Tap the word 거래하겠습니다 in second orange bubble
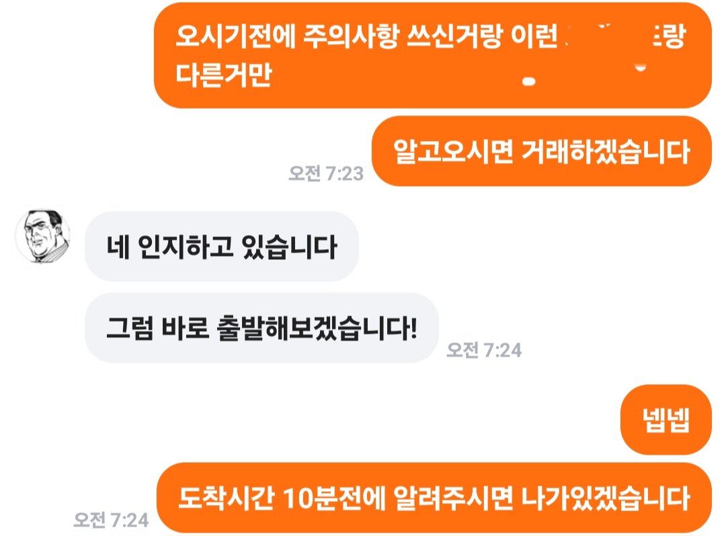726x536 pixels. pyautogui.click(x=606, y=152)
